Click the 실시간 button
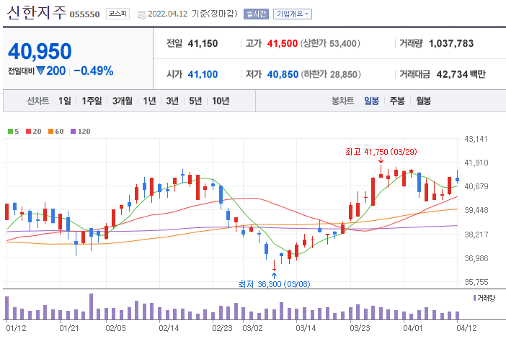The height and width of the screenshot is (341, 506). (x=256, y=14)
